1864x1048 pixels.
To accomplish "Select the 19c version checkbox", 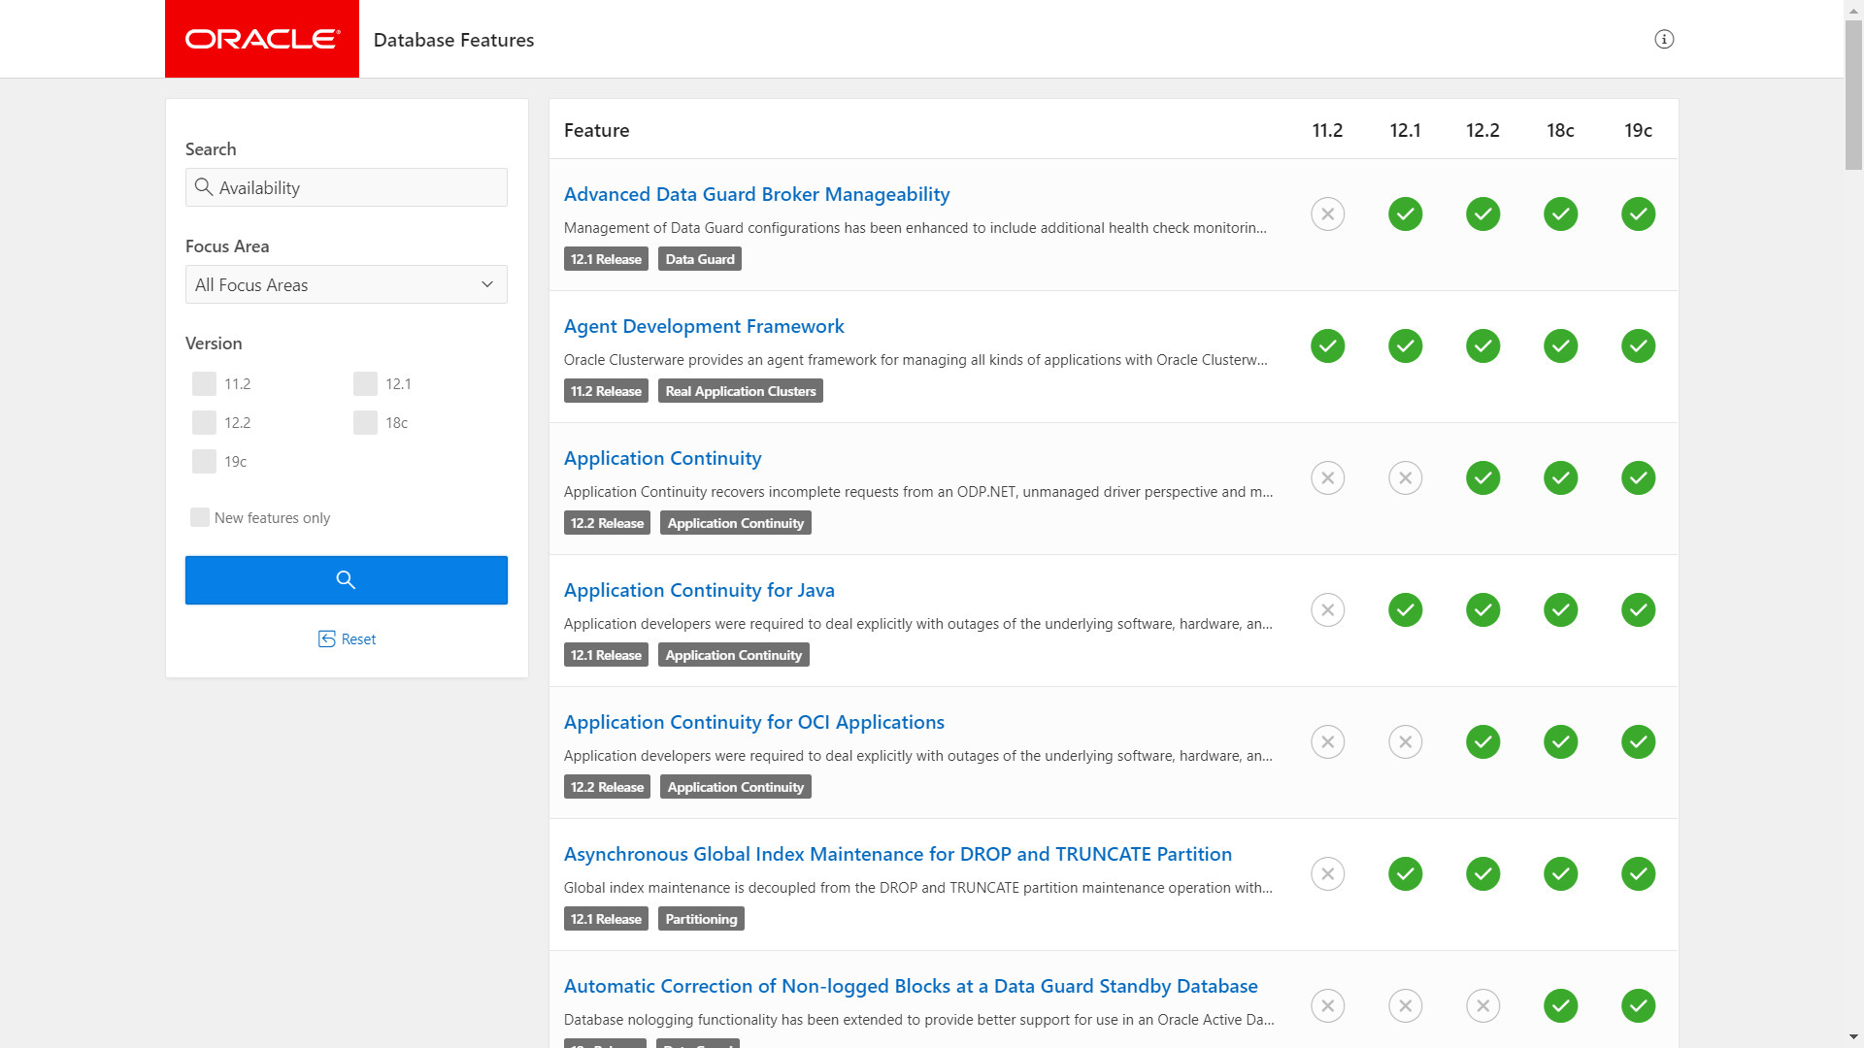I will (x=205, y=462).
